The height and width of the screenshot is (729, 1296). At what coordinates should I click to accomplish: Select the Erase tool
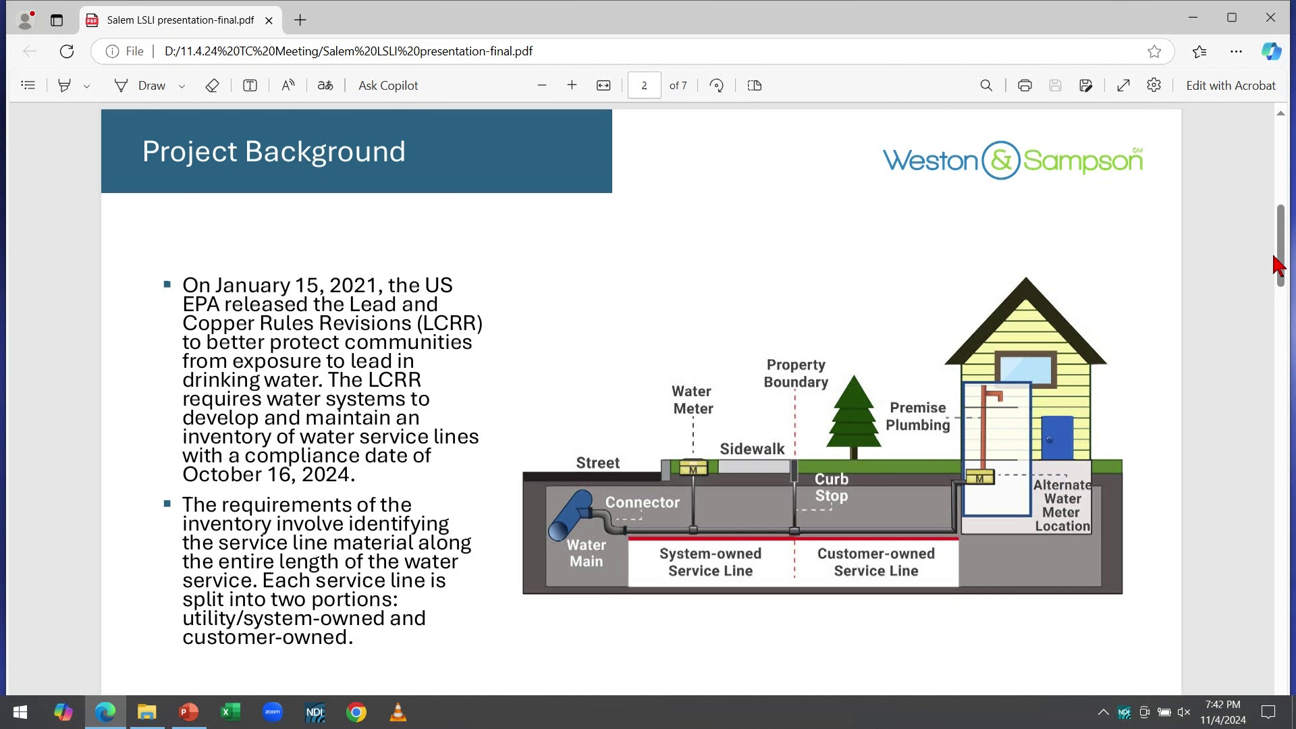[x=212, y=86]
